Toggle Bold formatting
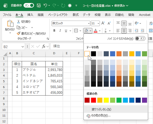This screenshot has height=124, width=153. click(x=54, y=31)
